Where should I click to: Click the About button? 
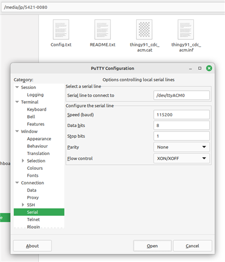pos(32,246)
